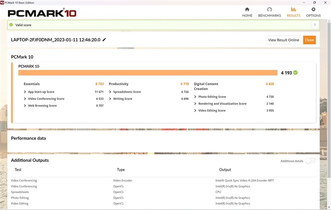Click the pencil icon to rename result
The height and width of the screenshot is (210, 331).
click(x=104, y=40)
